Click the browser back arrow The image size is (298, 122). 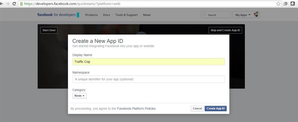tap(1, 4)
